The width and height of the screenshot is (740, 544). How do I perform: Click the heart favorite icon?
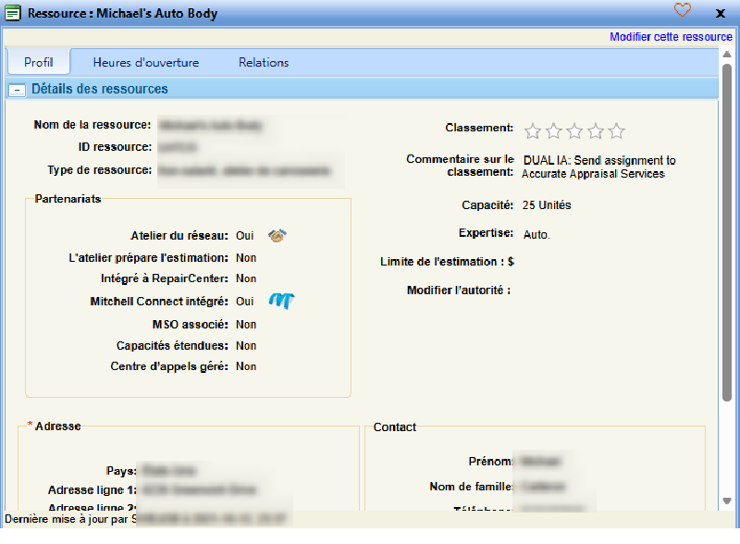683,11
